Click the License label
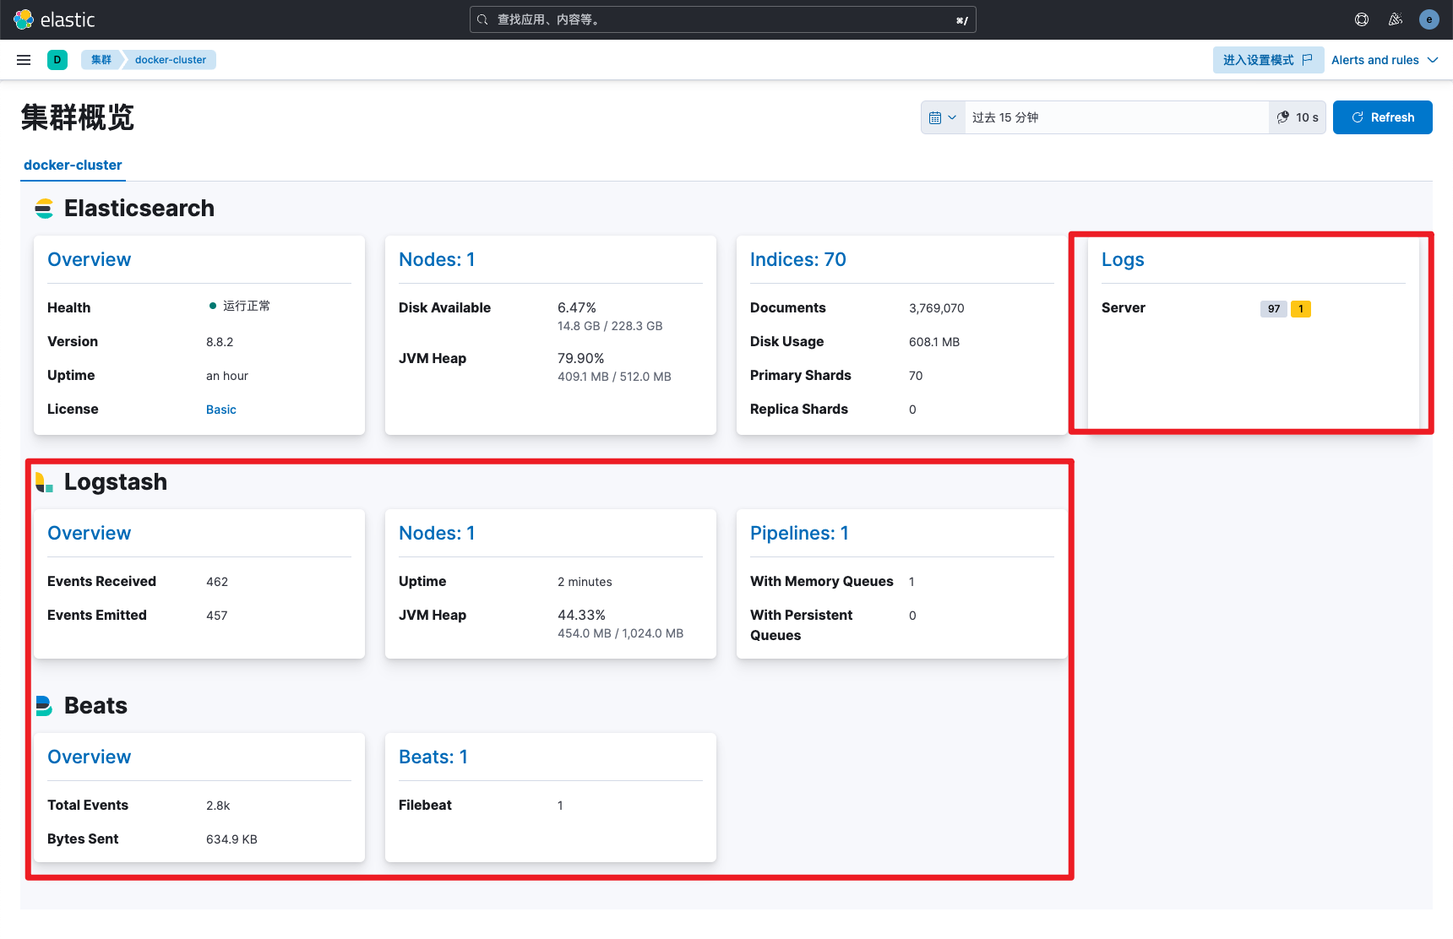Screen dimensions: 1453x939 73,410
